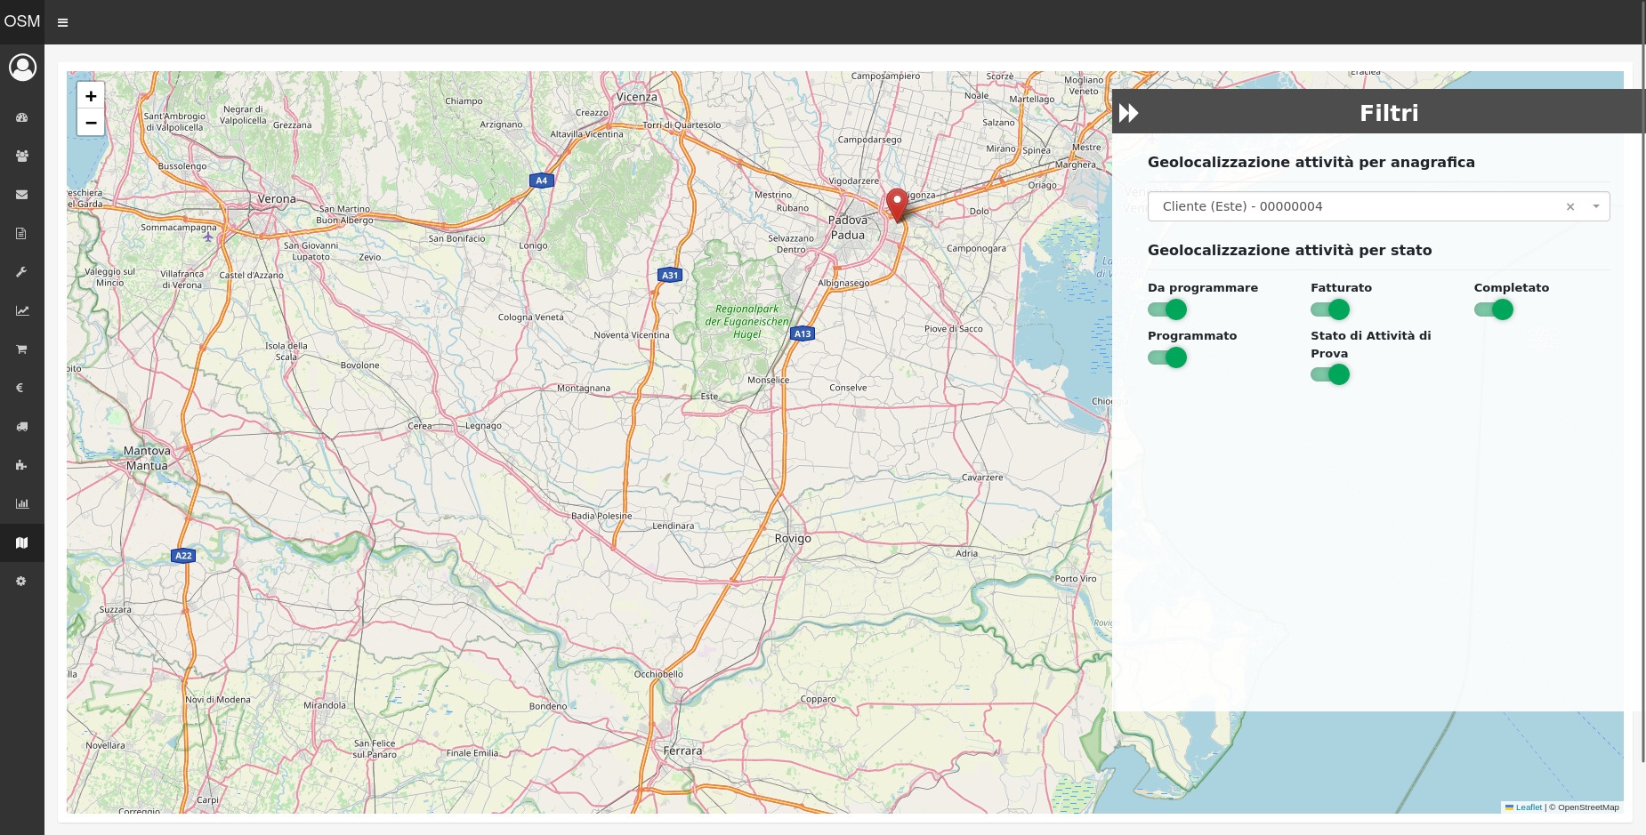This screenshot has width=1646, height=835.
Task: Open the shopping cart sidebar icon
Action: point(21,349)
